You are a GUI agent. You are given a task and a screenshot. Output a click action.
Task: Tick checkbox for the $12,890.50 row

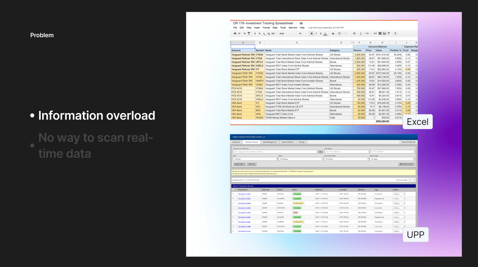point(233,221)
